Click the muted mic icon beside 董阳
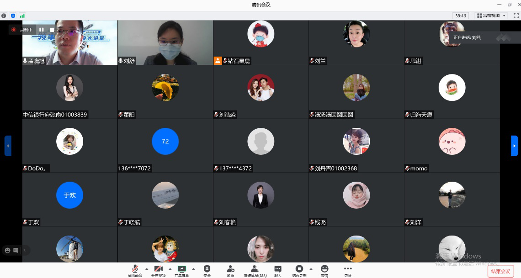The width and height of the screenshot is (521, 278). pos(121,115)
